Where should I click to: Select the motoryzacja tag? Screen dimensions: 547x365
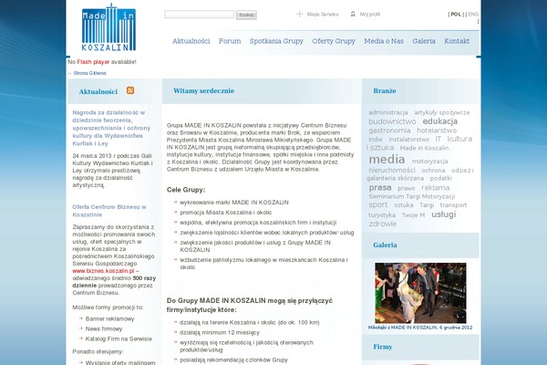(429, 162)
